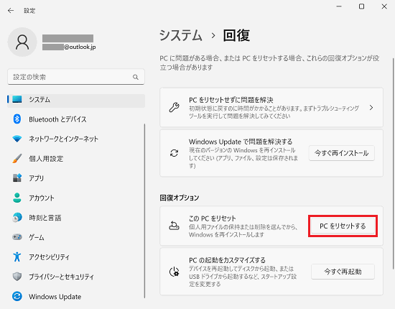Click the 今すぐ再インストール button
The image size is (395, 309).
coord(342,153)
